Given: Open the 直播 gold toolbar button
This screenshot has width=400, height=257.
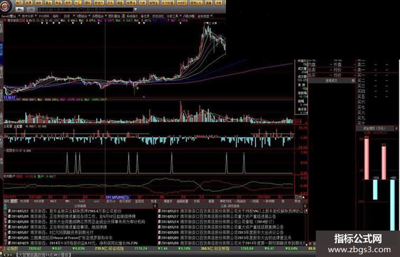Looking at the screenshot, I should (x=208, y=3).
